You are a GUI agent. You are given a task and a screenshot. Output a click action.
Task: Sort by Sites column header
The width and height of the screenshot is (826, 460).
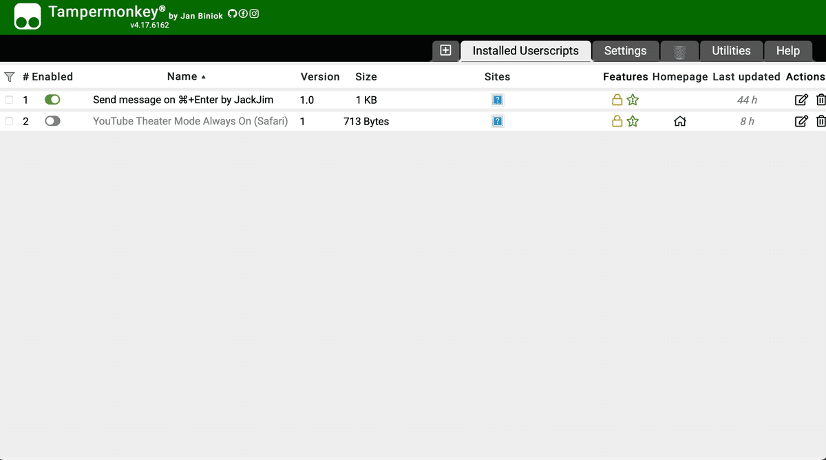[497, 77]
